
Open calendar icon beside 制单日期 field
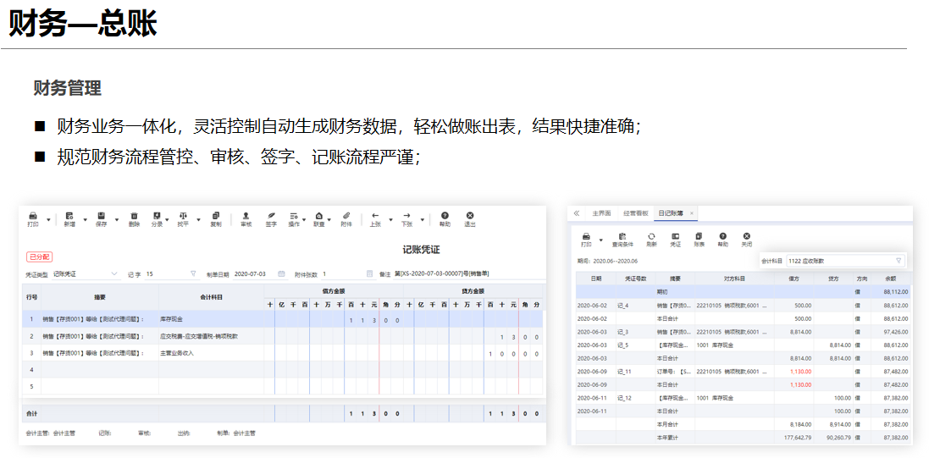coord(282,273)
